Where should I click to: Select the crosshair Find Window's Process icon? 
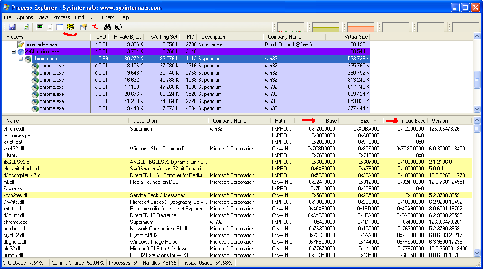tap(118, 27)
